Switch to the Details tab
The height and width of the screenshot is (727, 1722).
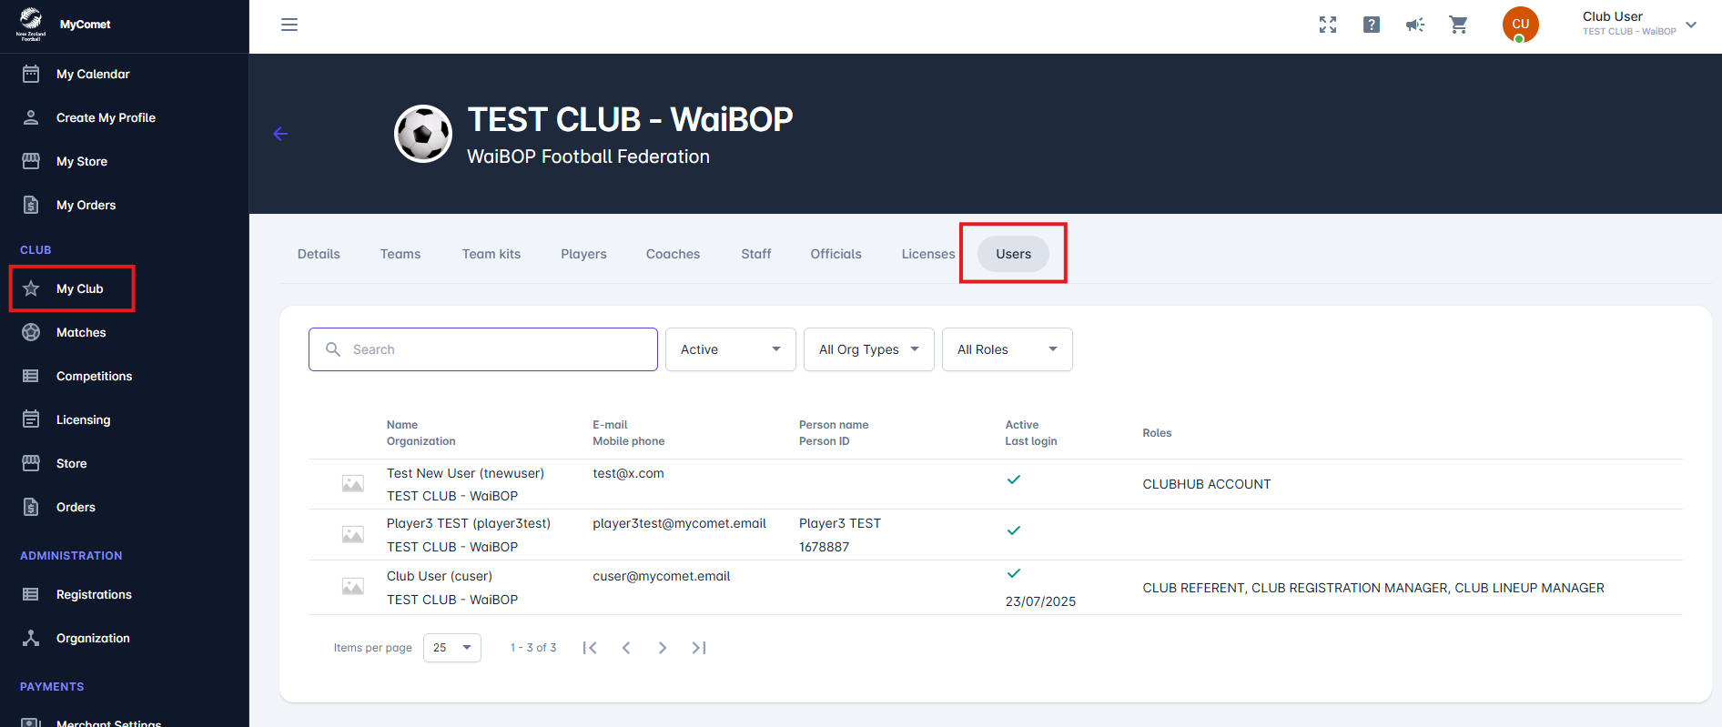click(x=319, y=254)
